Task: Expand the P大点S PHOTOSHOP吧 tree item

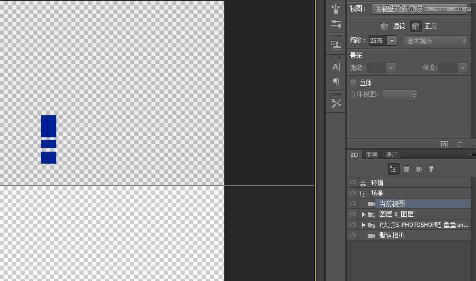Action: pos(363,225)
